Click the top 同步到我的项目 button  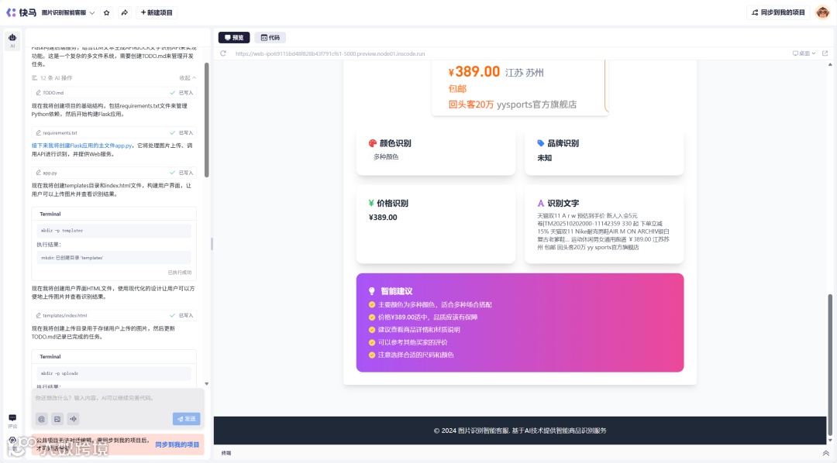click(x=778, y=12)
